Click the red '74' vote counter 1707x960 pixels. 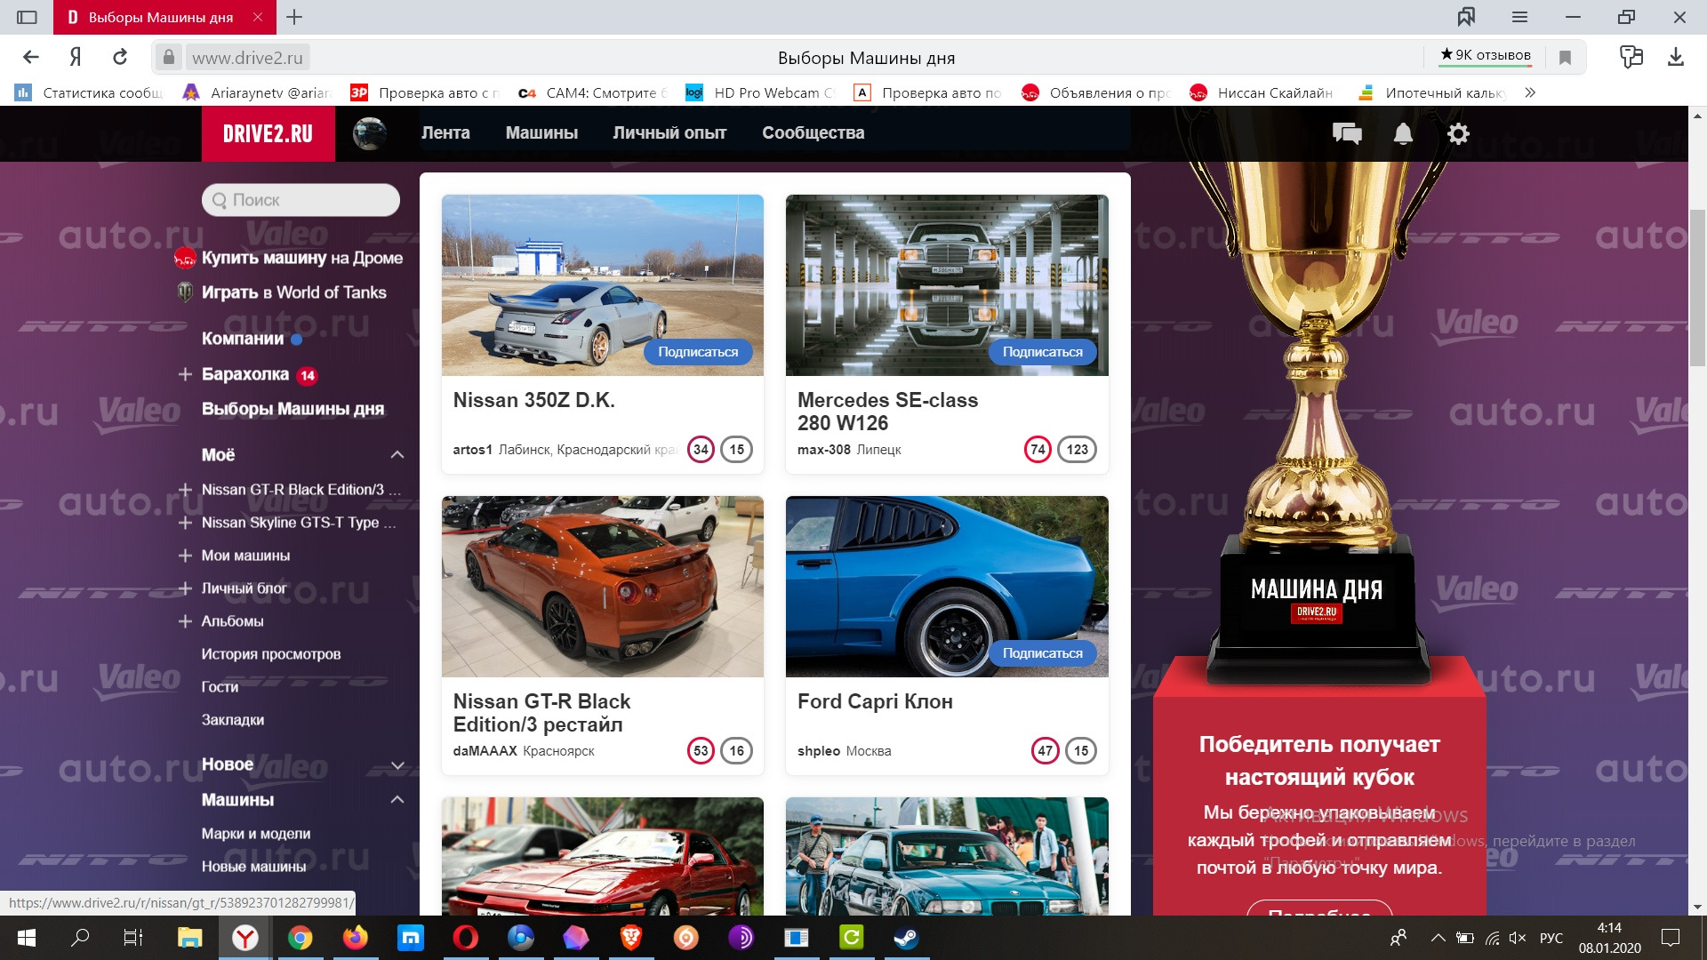click(x=1038, y=450)
